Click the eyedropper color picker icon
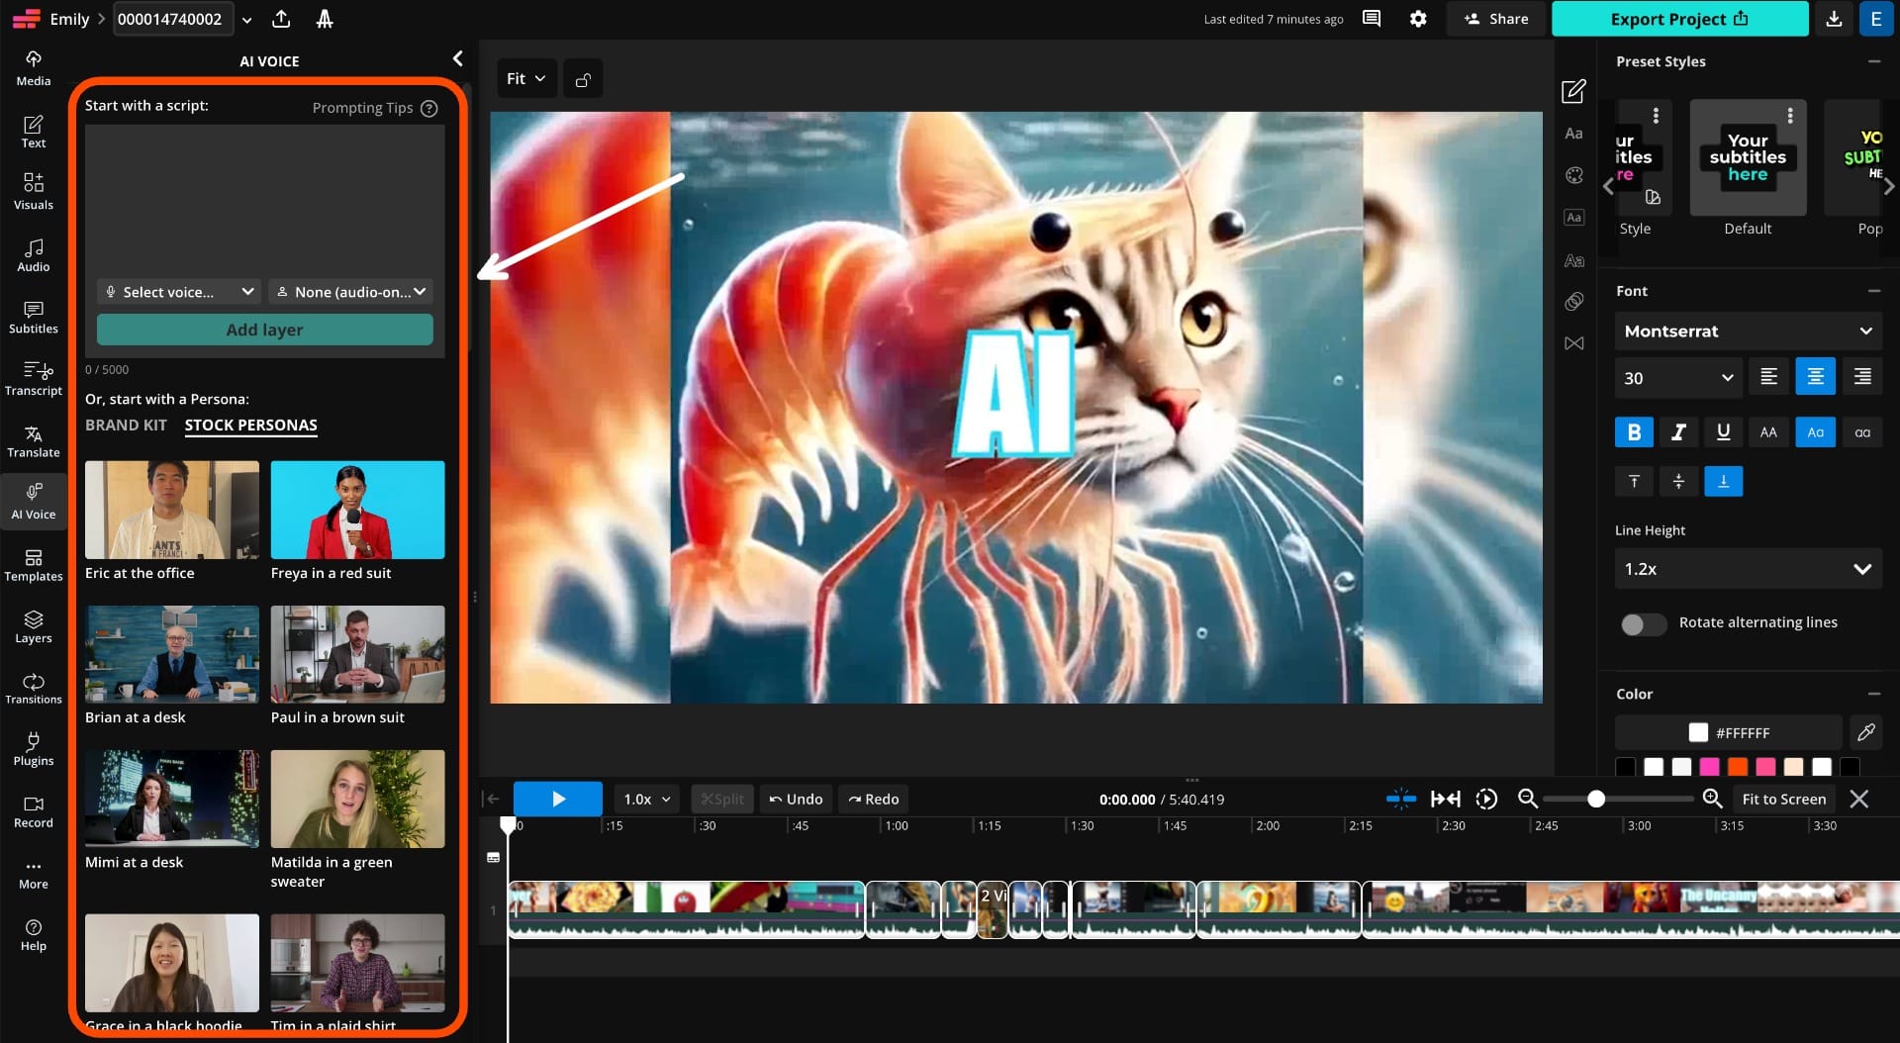Image resolution: width=1900 pixels, height=1043 pixels. click(x=1865, y=732)
